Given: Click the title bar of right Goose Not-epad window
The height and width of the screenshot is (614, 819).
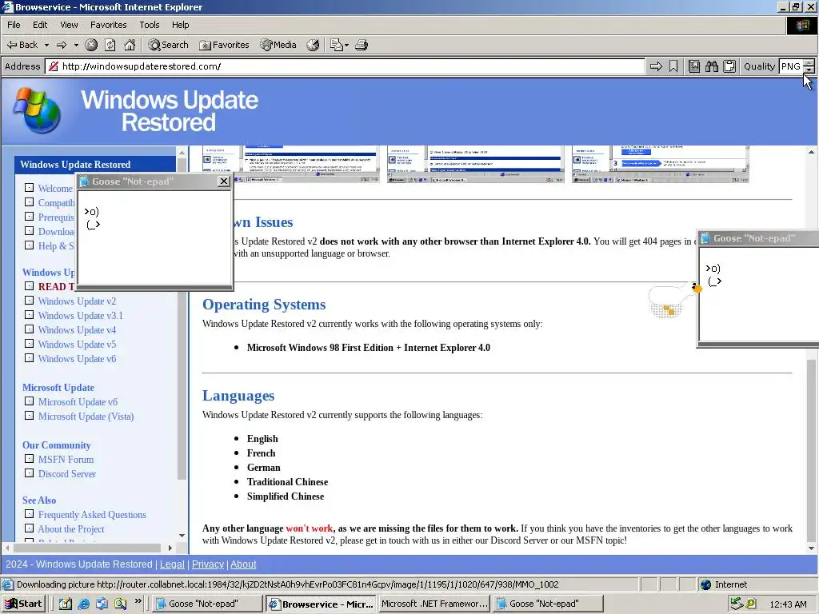Looking at the screenshot, I should click(x=758, y=238).
